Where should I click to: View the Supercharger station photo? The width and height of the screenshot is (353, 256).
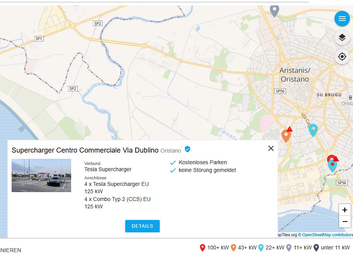tap(41, 175)
